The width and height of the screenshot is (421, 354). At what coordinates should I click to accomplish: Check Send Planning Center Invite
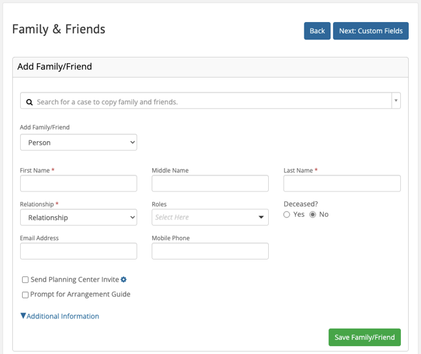[25, 280]
